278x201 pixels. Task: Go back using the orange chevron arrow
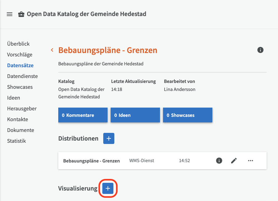(x=52, y=50)
